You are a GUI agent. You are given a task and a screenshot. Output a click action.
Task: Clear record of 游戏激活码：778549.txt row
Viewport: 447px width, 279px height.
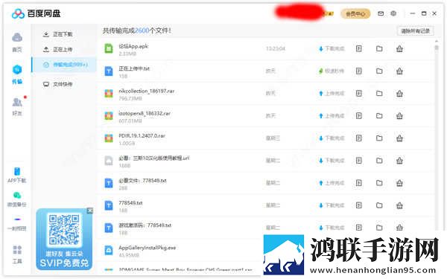[399, 228]
